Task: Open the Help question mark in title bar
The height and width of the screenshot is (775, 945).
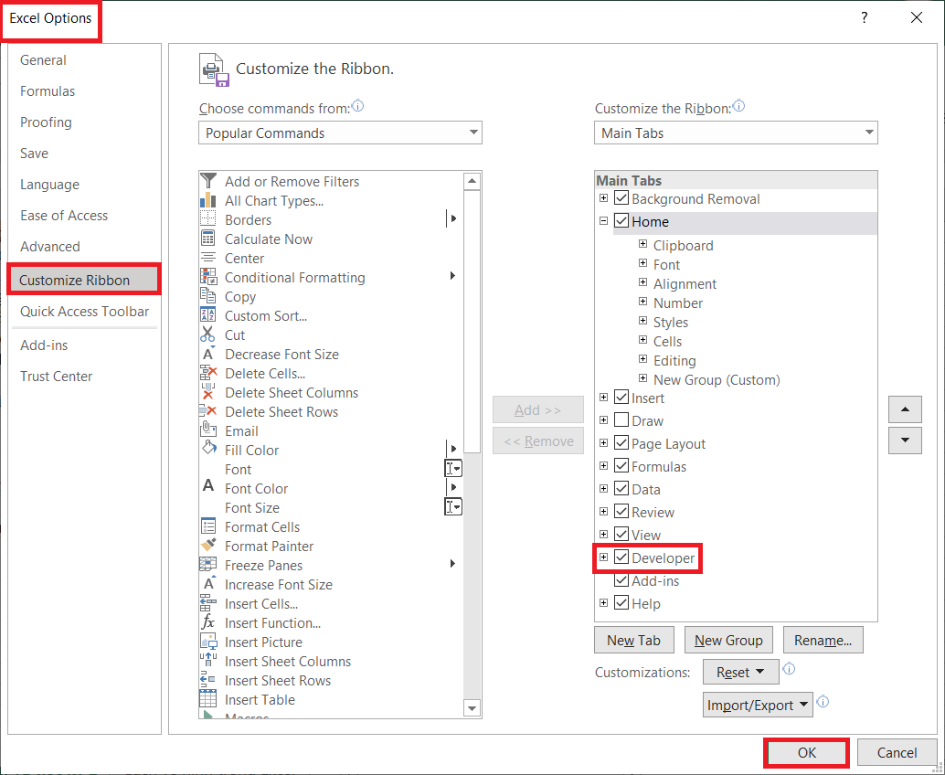Action: pos(865,17)
